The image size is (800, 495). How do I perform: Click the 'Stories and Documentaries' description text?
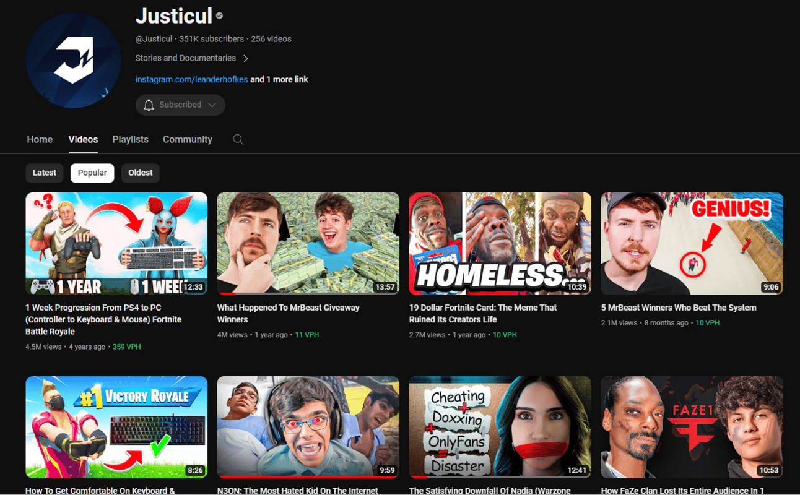[x=186, y=58]
